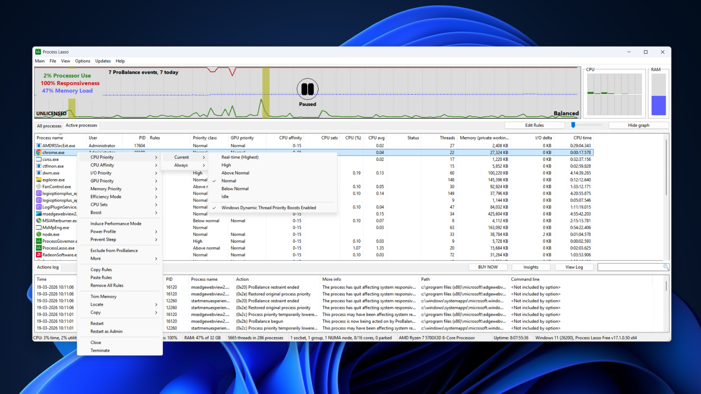The width and height of the screenshot is (701, 394).
Task: Click the chrome.exe process icon
Action: 39,152
